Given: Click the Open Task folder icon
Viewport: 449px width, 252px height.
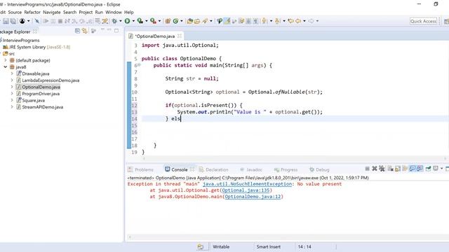Looking at the screenshot, I should tap(197, 21).
